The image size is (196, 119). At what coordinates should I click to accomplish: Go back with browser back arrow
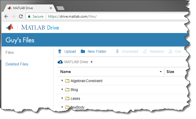pyautogui.click(x=6, y=16)
